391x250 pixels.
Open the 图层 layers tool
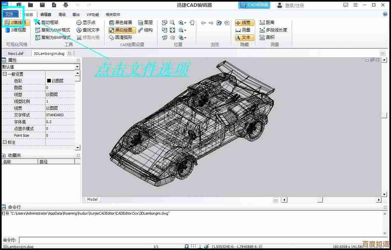145,22
